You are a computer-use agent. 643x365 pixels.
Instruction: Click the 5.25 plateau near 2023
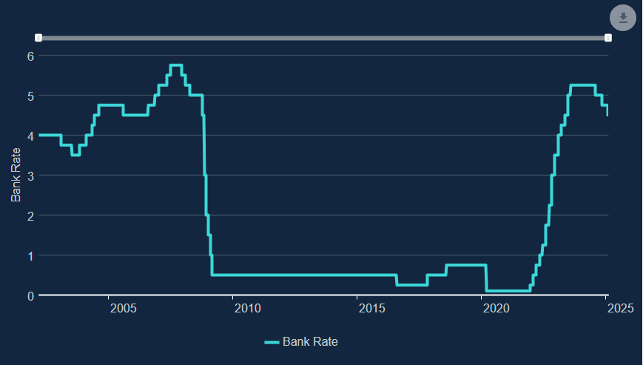pos(583,86)
